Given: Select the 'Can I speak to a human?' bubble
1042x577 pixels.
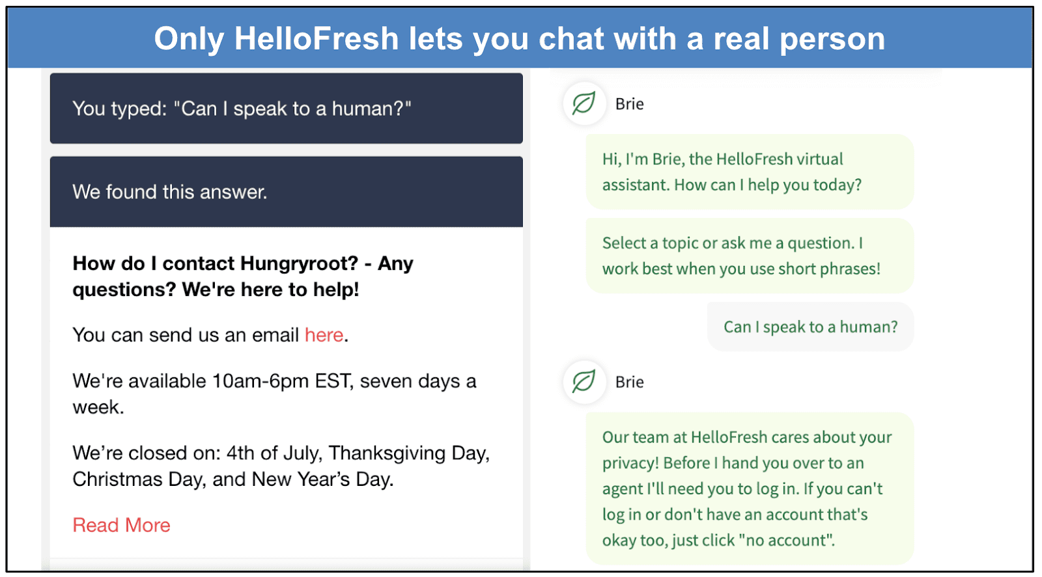Looking at the screenshot, I should [x=810, y=327].
